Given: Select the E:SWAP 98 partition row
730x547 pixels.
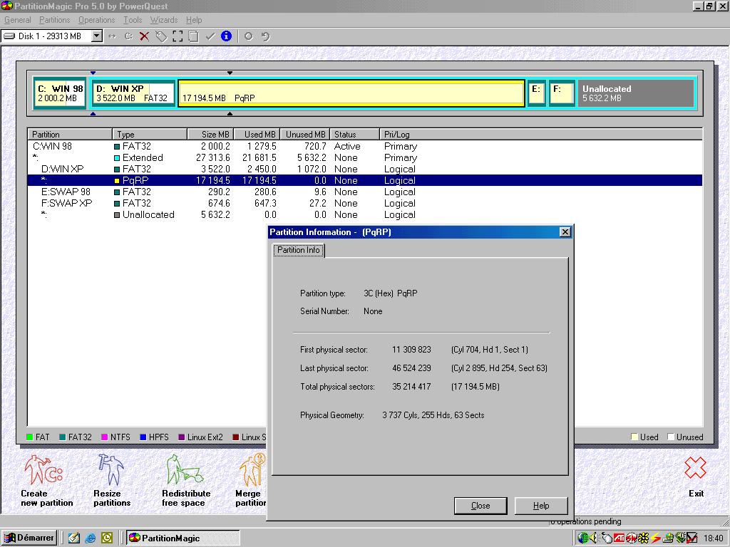Looking at the screenshot, I should (x=364, y=192).
